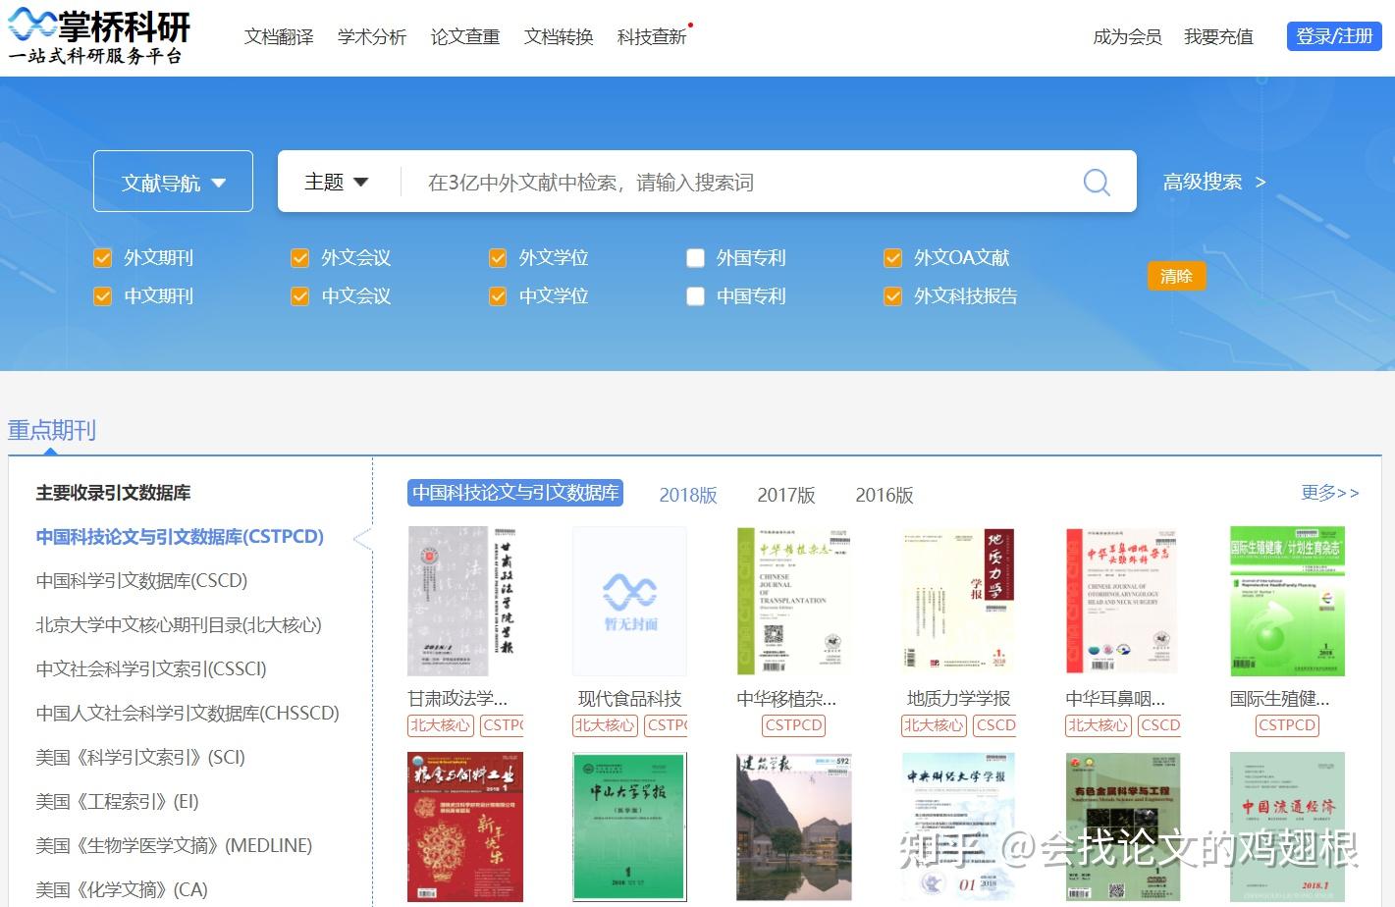Toggle the 中文学位 checkbox
Image resolution: width=1395 pixels, height=907 pixels.
pos(498,296)
